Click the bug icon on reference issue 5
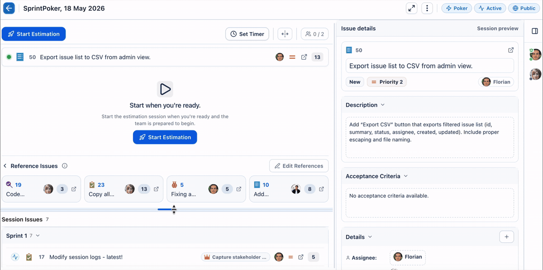543x270 pixels. pos(174,185)
